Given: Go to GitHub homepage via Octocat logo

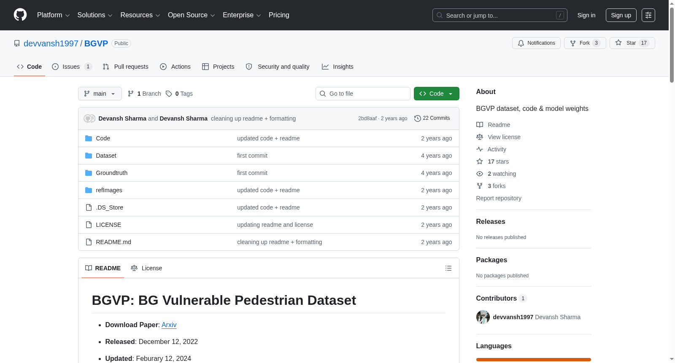Looking at the screenshot, I should point(20,15).
